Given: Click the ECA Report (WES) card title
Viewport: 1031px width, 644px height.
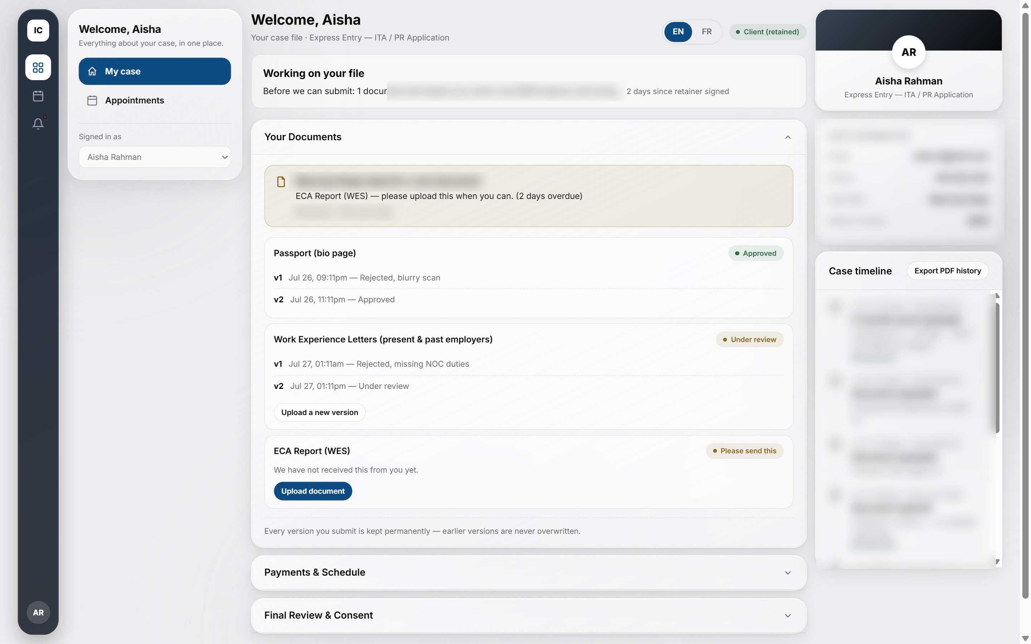Looking at the screenshot, I should (311, 451).
